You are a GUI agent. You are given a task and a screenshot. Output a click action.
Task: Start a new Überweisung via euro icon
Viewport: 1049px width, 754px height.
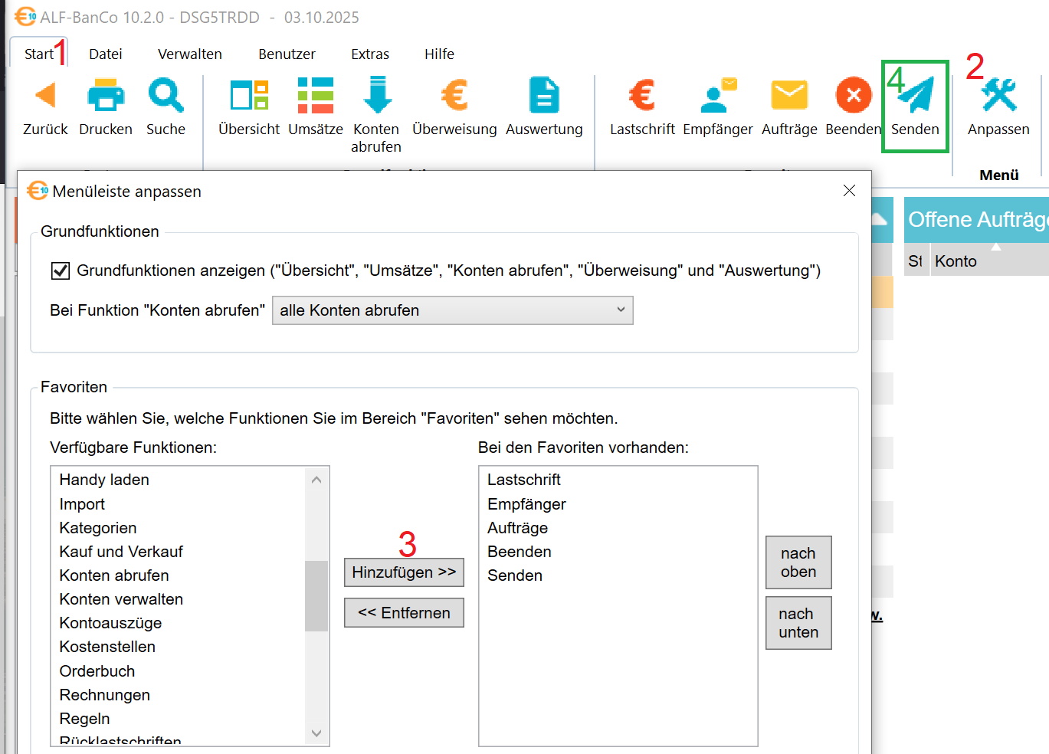click(454, 97)
